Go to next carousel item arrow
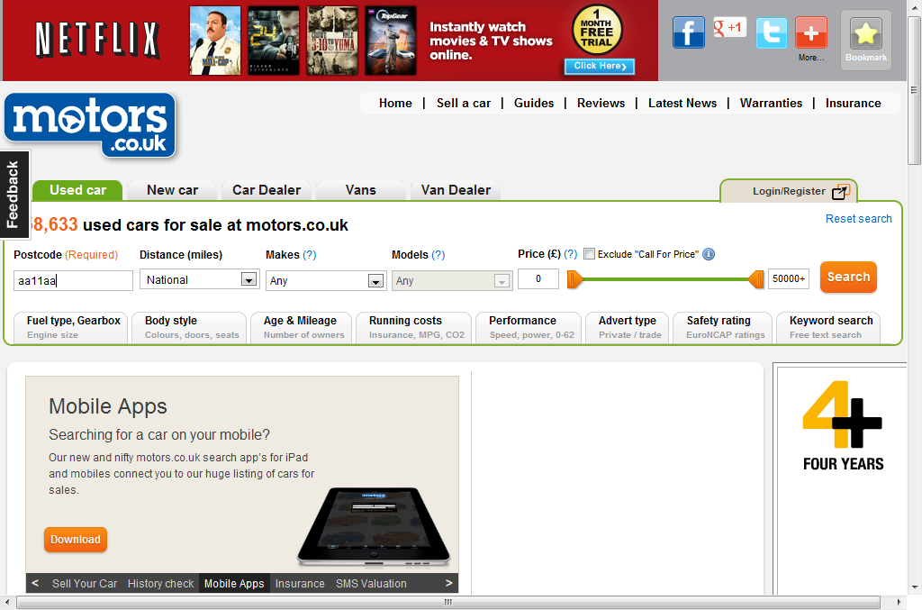 [x=448, y=583]
